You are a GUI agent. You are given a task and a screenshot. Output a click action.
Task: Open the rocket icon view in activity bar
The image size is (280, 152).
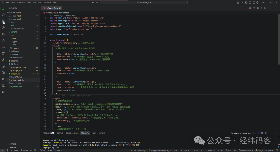coord(3,79)
